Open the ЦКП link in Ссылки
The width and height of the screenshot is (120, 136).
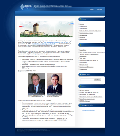coord(85,101)
